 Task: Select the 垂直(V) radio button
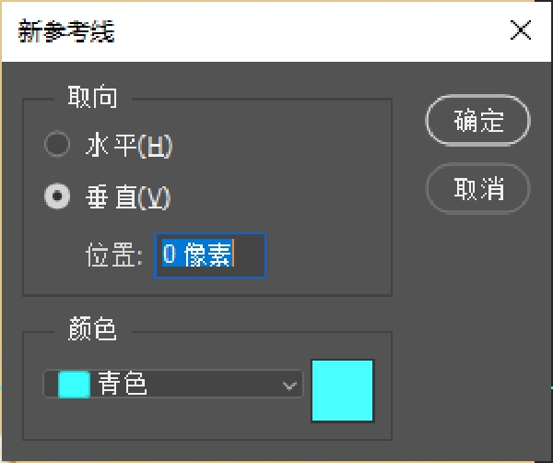pos(57,196)
